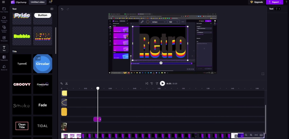The width and height of the screenshot is (289, 139).
Task: Open the font size 132 dropdown
Action: [x=174, y=22]
